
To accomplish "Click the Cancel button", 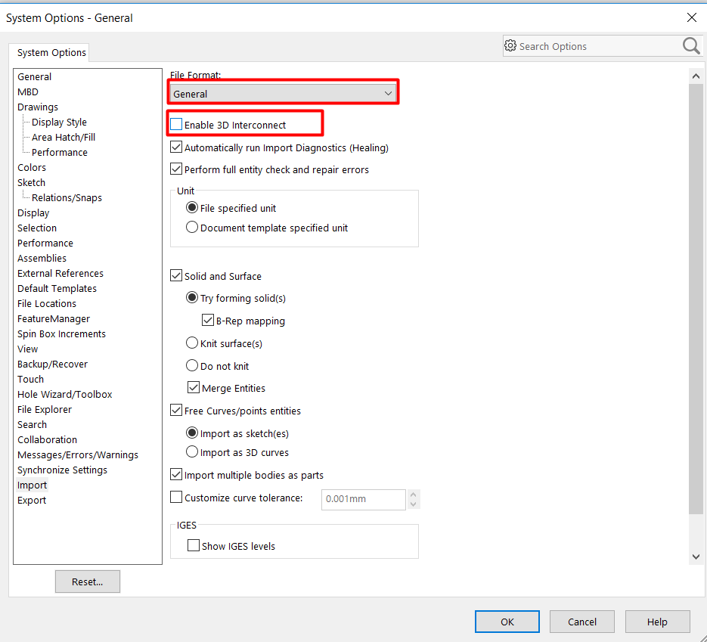I will (x=582, y=622).
